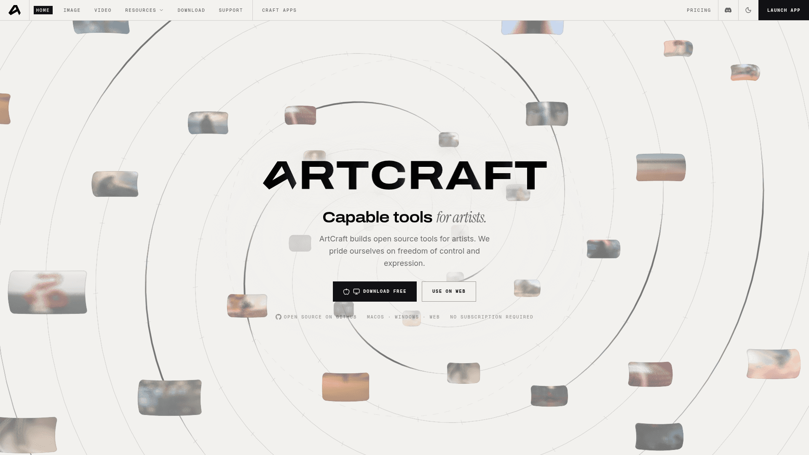The image size is (809, 455).
Task: Select the Home nav item
Action: (x=43, y=10)
